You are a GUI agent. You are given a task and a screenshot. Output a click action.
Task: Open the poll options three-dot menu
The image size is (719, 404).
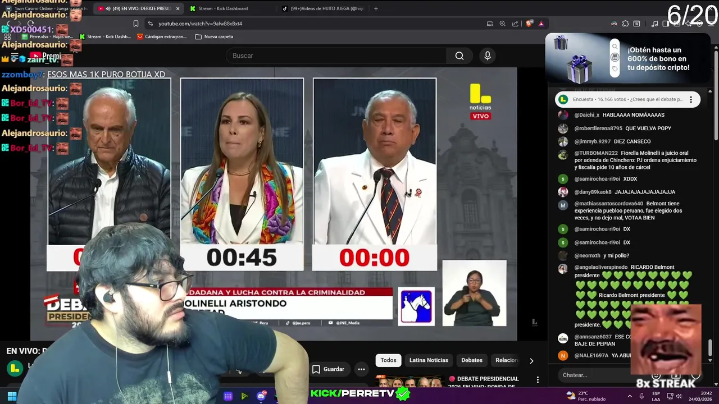[691, 99]
